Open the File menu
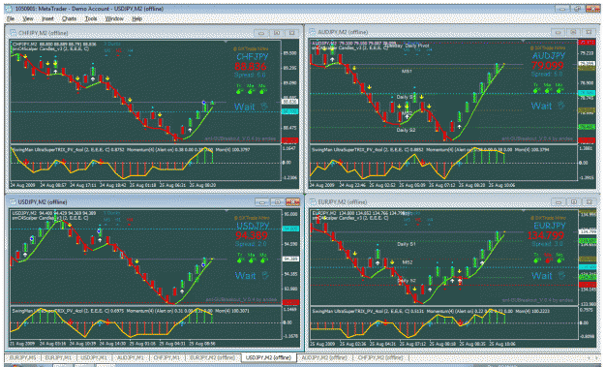 click(11, 18)
